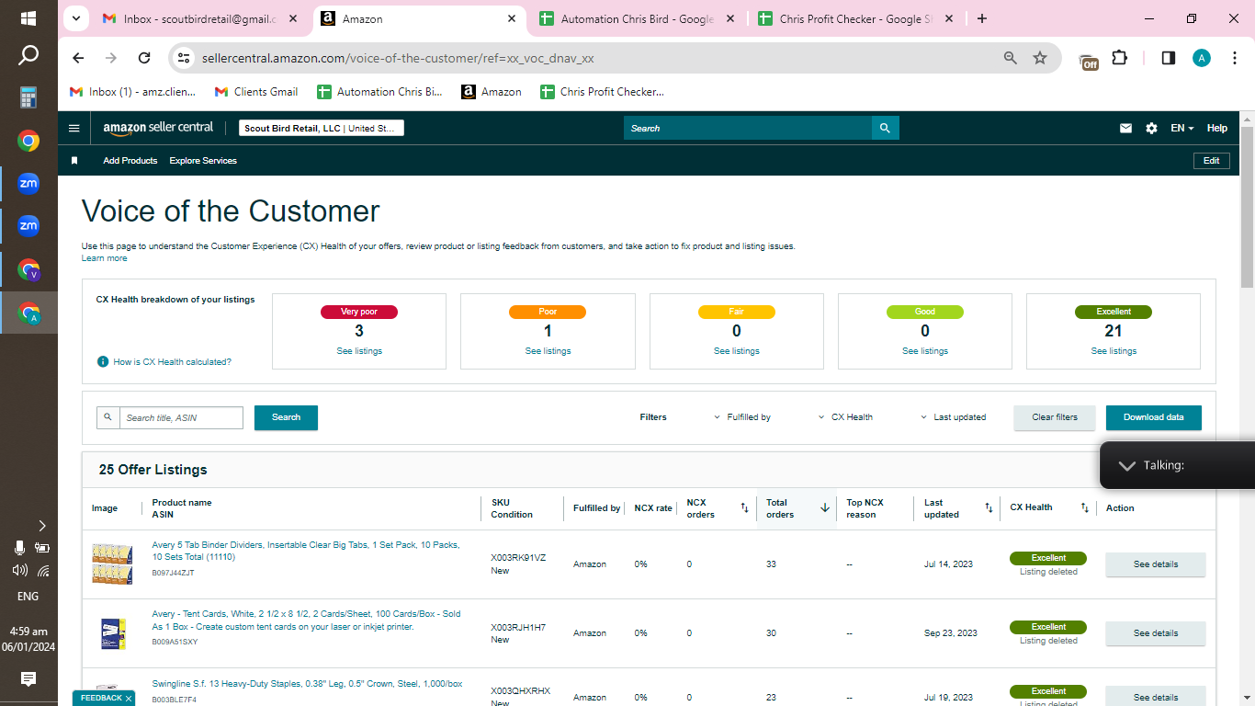
Task: Open See details for Avery Tent Cards
Action: (x=1156, y=633)
